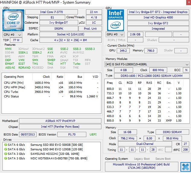This screenshot has height=173, width=191.
Task: Click the Turbo feature label
Action: (x=77, y=64)
